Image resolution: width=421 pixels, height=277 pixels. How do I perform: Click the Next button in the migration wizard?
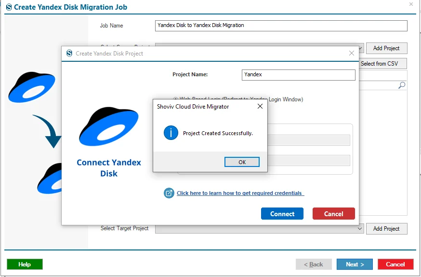[355, 264]
